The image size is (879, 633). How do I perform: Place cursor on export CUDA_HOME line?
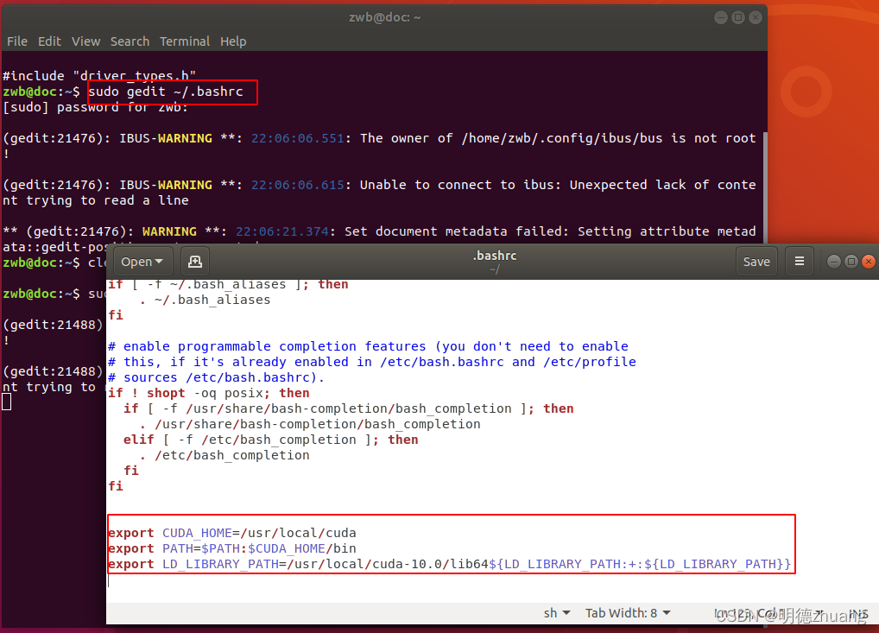pyautogui.click(x=232, y=533)
